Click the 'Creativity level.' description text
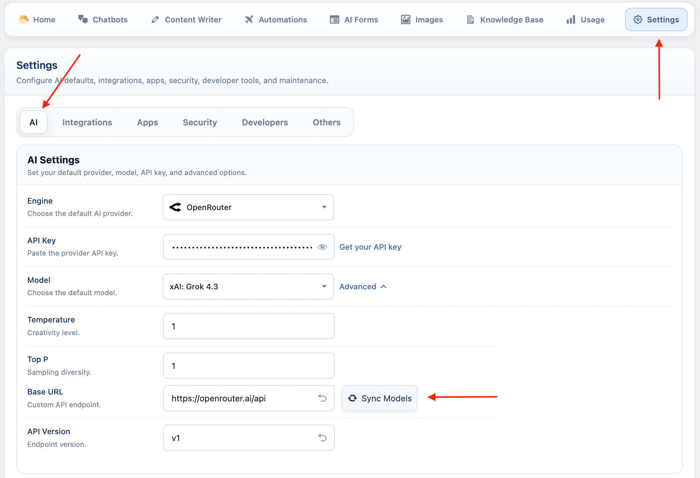This screenshot has height=478, width=700. click(x=53, y=333)
